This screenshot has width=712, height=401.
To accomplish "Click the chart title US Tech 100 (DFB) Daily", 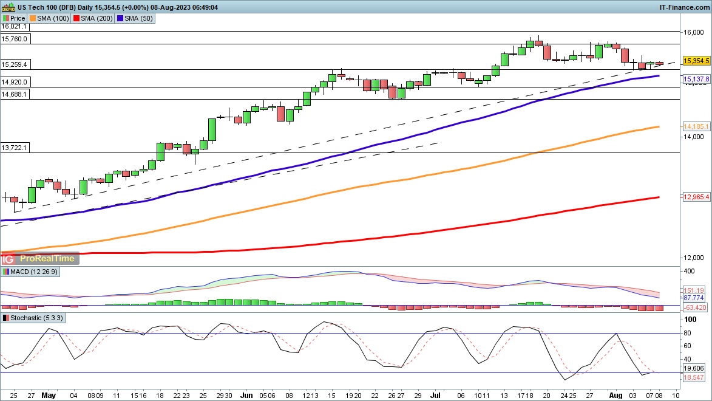I will [55, 7].
